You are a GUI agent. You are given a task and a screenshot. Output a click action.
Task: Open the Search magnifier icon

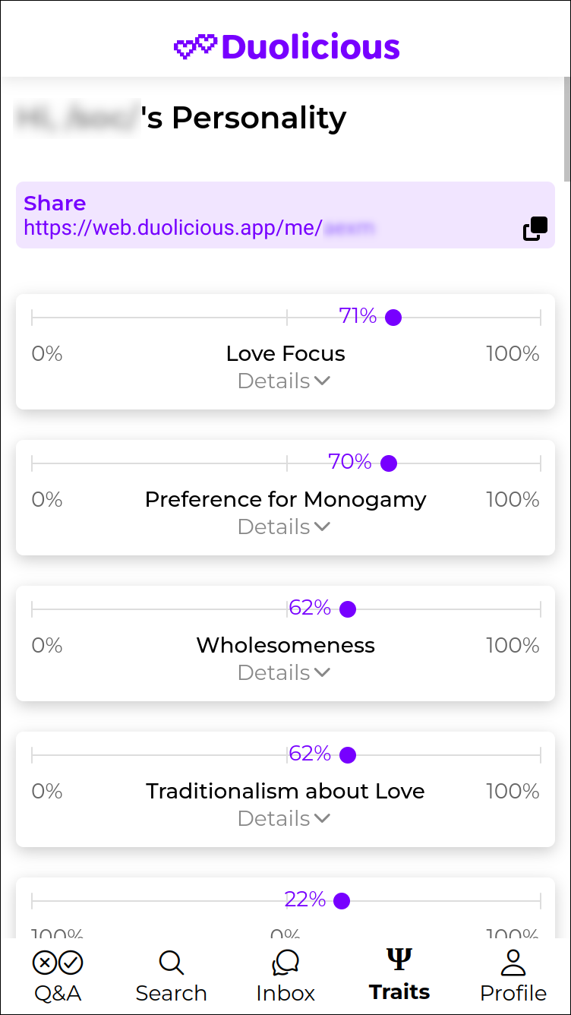[x=172, y=963]
